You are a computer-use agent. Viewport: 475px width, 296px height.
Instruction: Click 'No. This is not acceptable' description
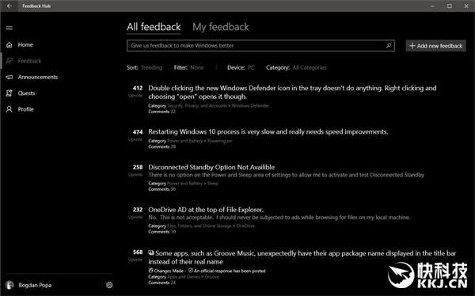[279, 217]
